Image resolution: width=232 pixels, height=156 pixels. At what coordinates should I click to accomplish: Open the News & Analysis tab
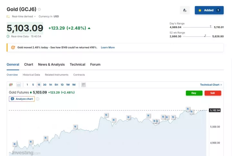tap(51, 64)
